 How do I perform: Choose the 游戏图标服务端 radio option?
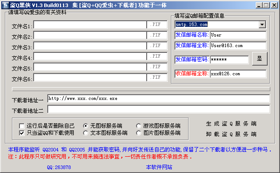[x=139, y=126]
